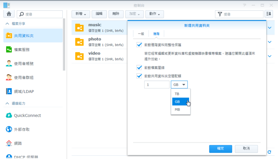Switch to the 一般 tab
Screen dimensions: 278x159
[141, 34]
